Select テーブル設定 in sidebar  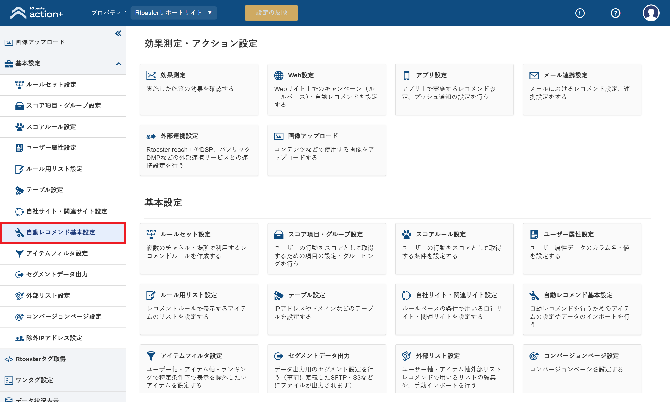[x=63, y=190]
